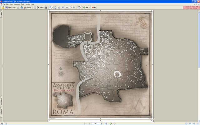Go to first page button
The height and width of the screenshot is (125, 200).
[x=85, y=123]
